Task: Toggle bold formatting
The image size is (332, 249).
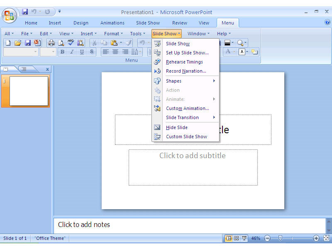Action: pos(62,52)
